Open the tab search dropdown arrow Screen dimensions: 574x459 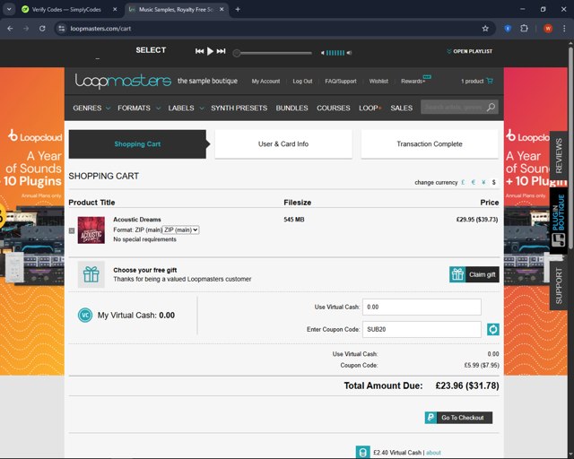9,10
